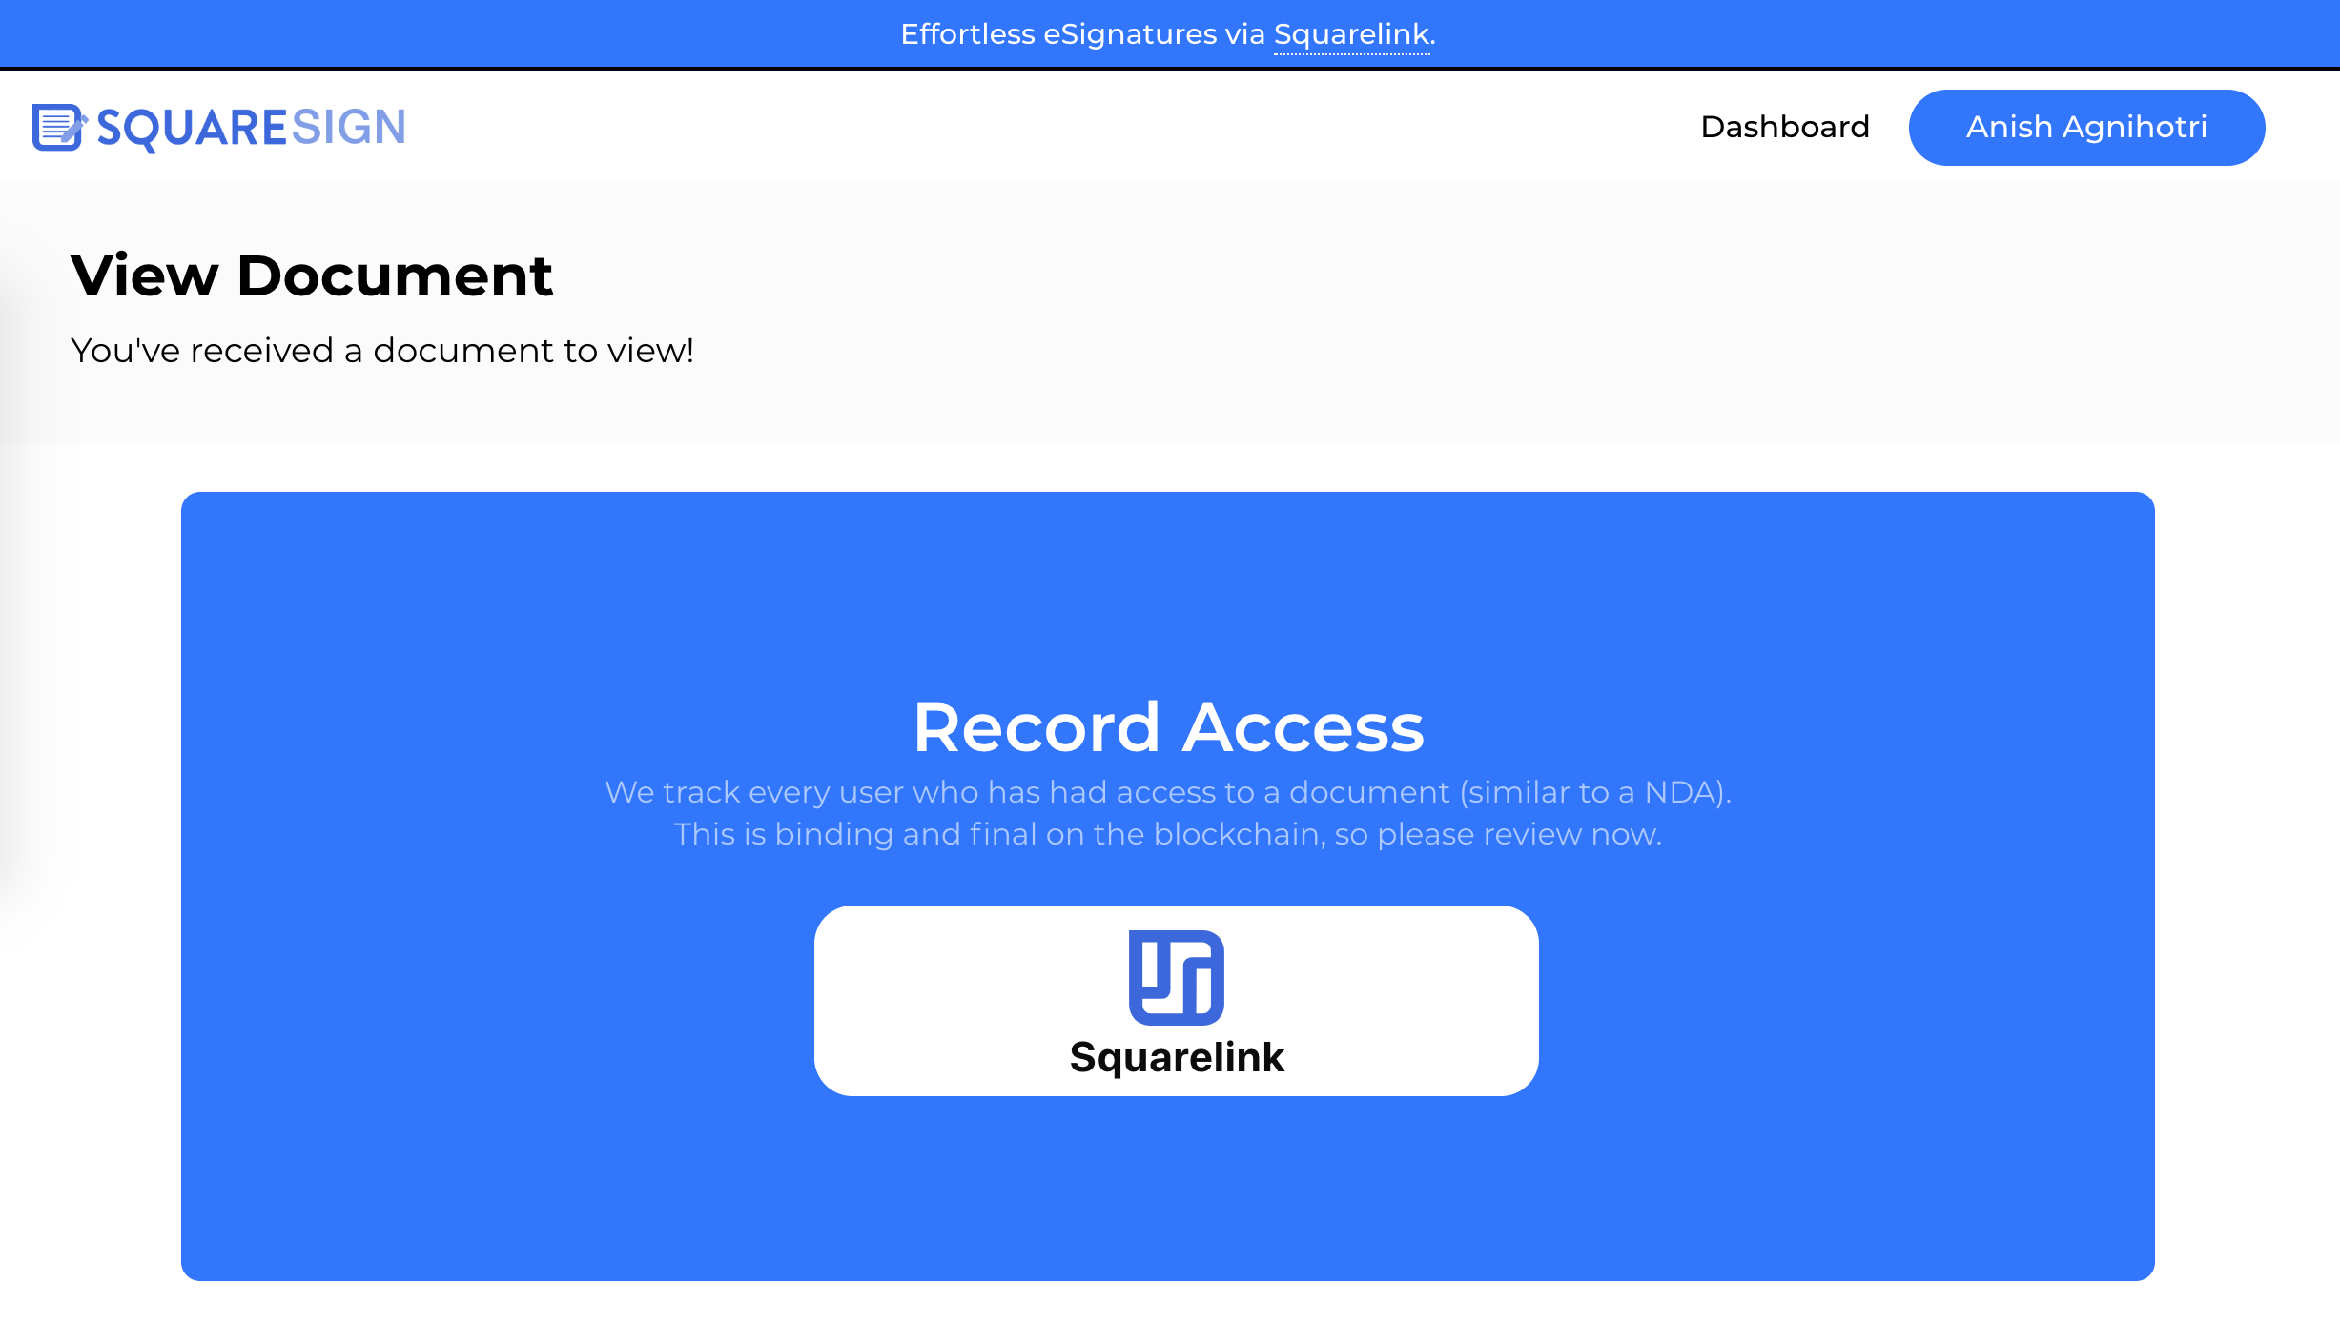Screen dimensions: 2340x1323
Task: Click the 'Effortless eSignatures via' banner text
Action: (x=1082, y=34)
